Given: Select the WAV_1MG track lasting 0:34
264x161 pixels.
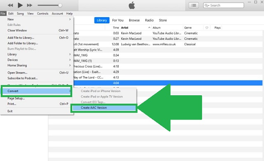Looking at the screenshot, I should 168,55.
